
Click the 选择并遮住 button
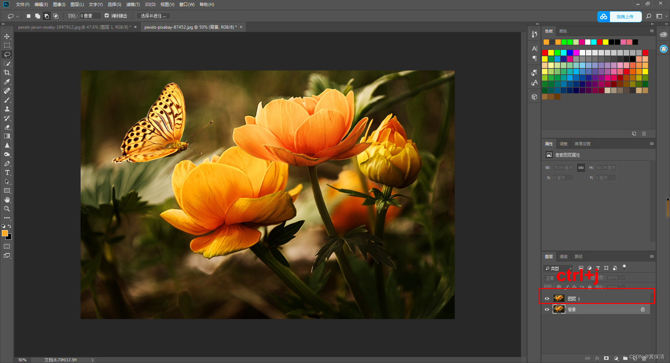153,16
